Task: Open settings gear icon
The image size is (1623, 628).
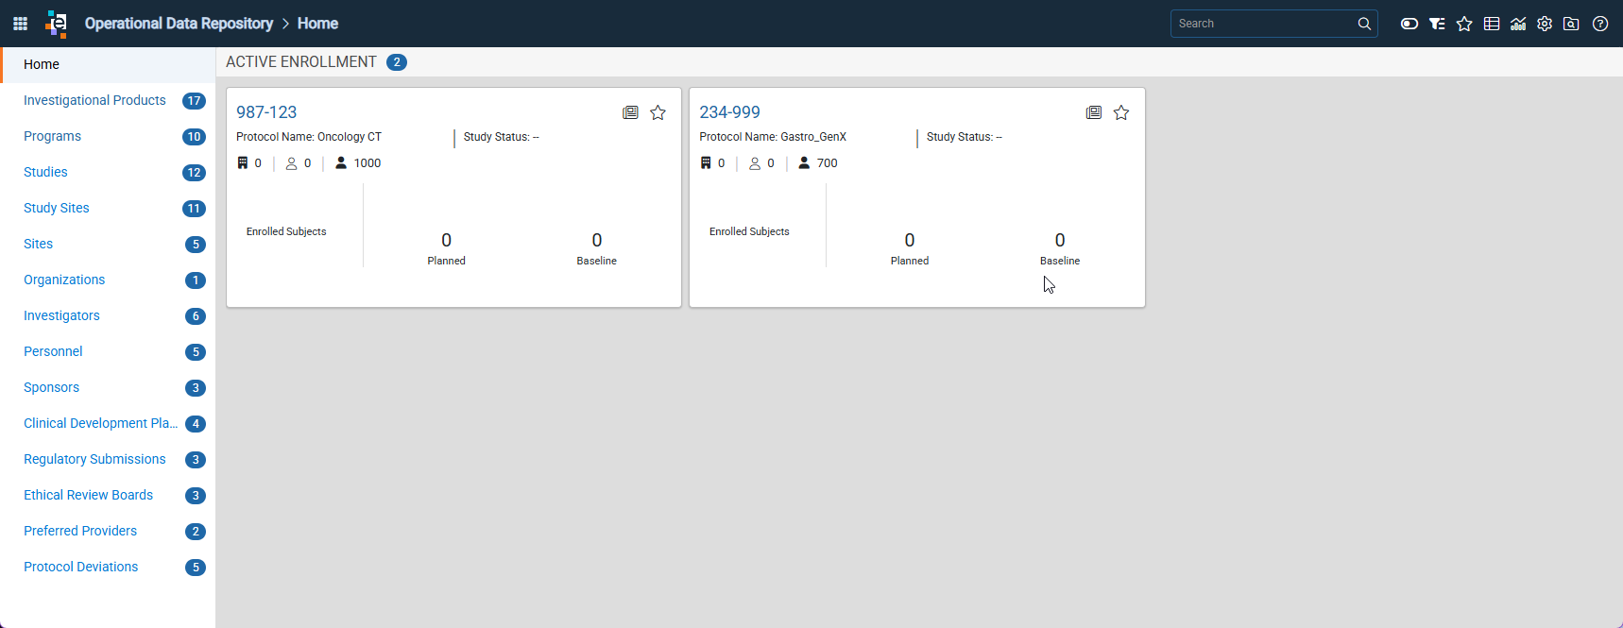Action: (1545, 24)
